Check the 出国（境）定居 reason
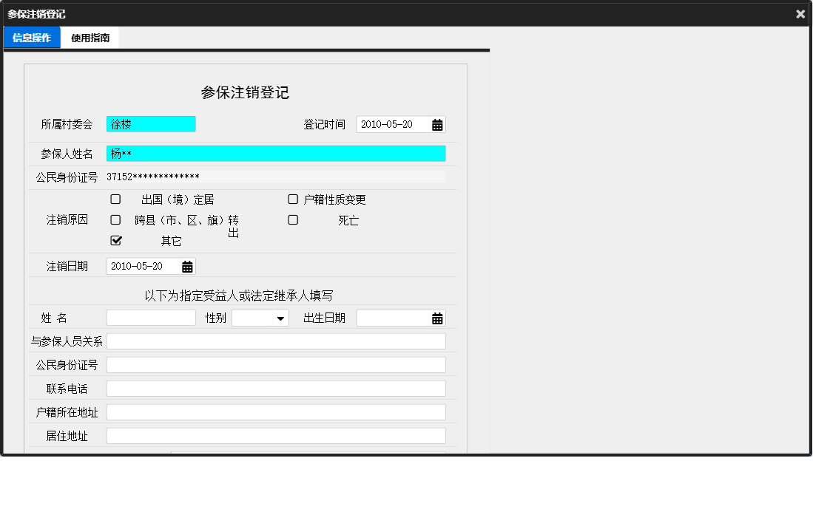Viewport: 813px width, 509px height. click(x=115, y=199)
